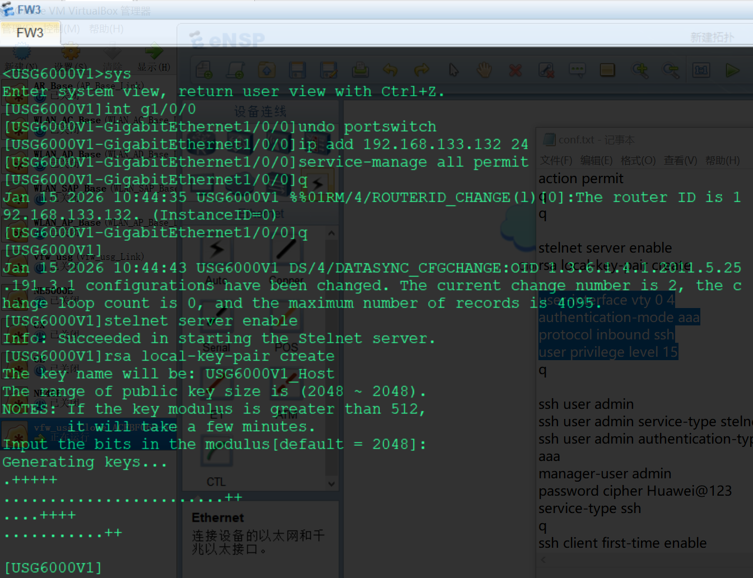The height and width of the screenshot is (578, 753).
Task: Click the save topology floppy disk icon
Action: [x=297, y=71]
